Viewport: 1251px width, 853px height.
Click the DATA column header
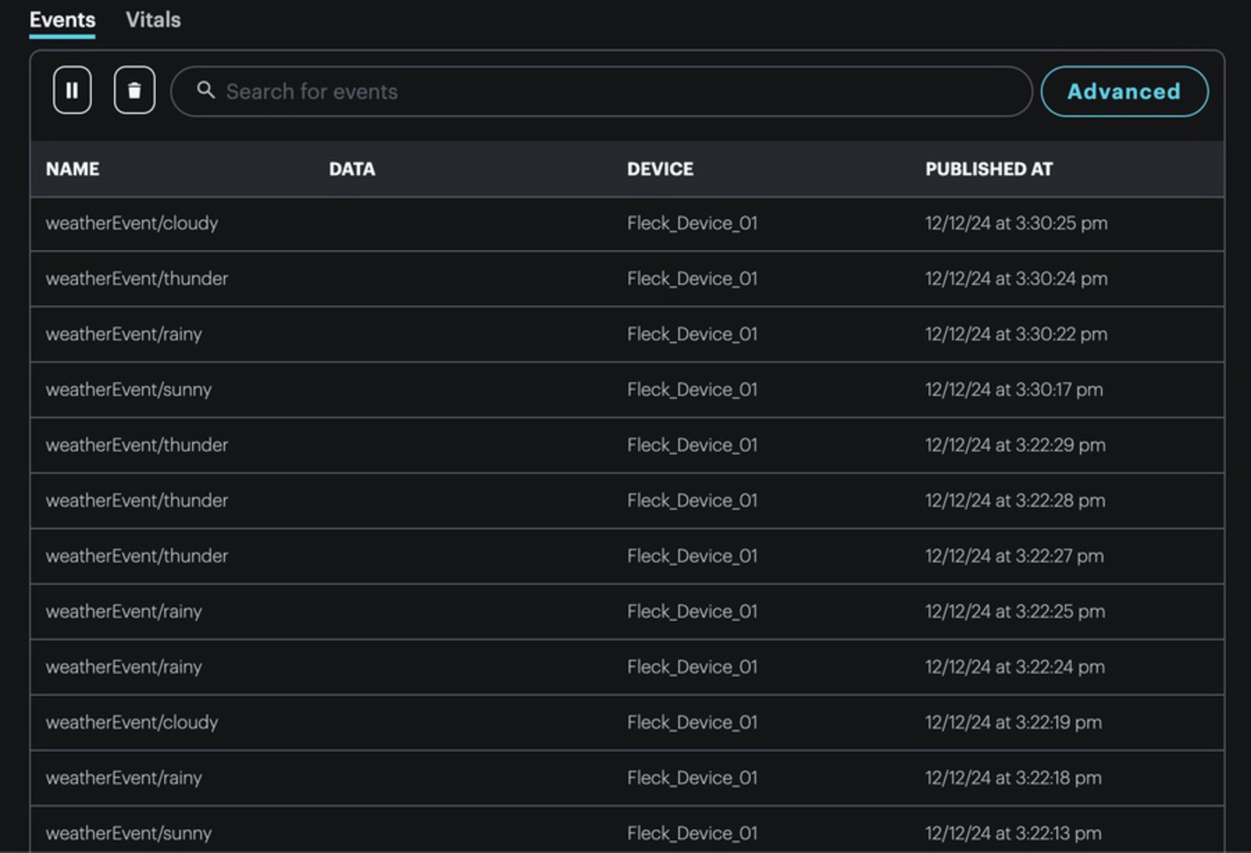(x=352, y=169)
